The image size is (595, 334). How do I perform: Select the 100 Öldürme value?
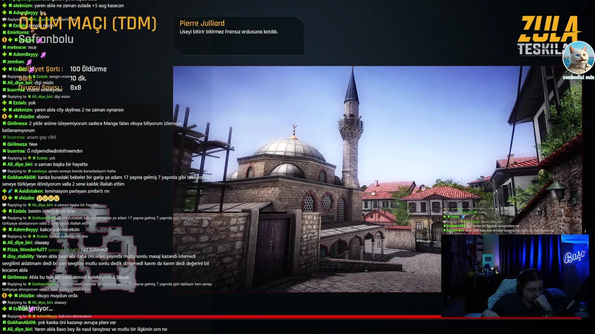click(x=88, y=69)
